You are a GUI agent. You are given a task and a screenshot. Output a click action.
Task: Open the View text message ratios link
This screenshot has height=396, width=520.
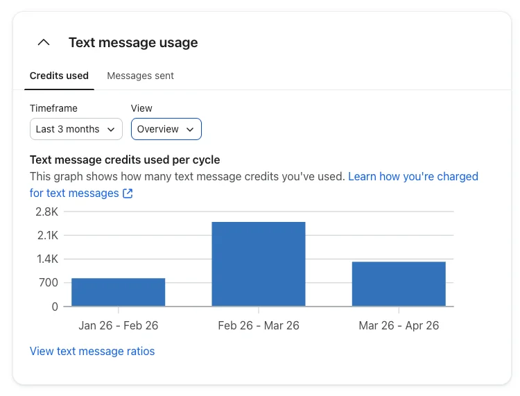pyautogui.click(x=92, y=351)
